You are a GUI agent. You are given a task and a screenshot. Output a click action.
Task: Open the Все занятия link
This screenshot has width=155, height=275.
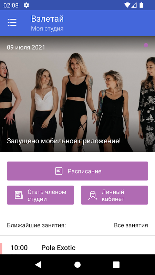coord(131,225)
